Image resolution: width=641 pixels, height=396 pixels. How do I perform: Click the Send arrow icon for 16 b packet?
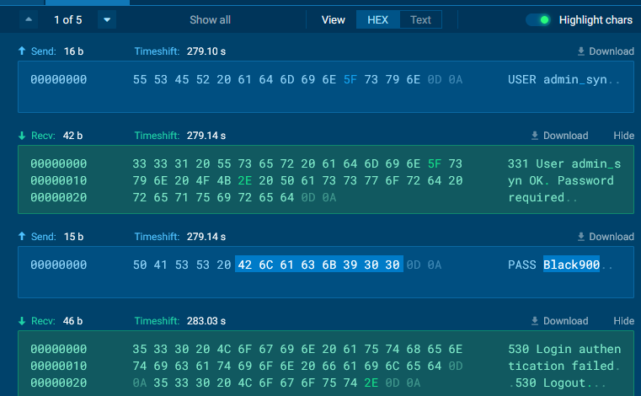[22, 51]
